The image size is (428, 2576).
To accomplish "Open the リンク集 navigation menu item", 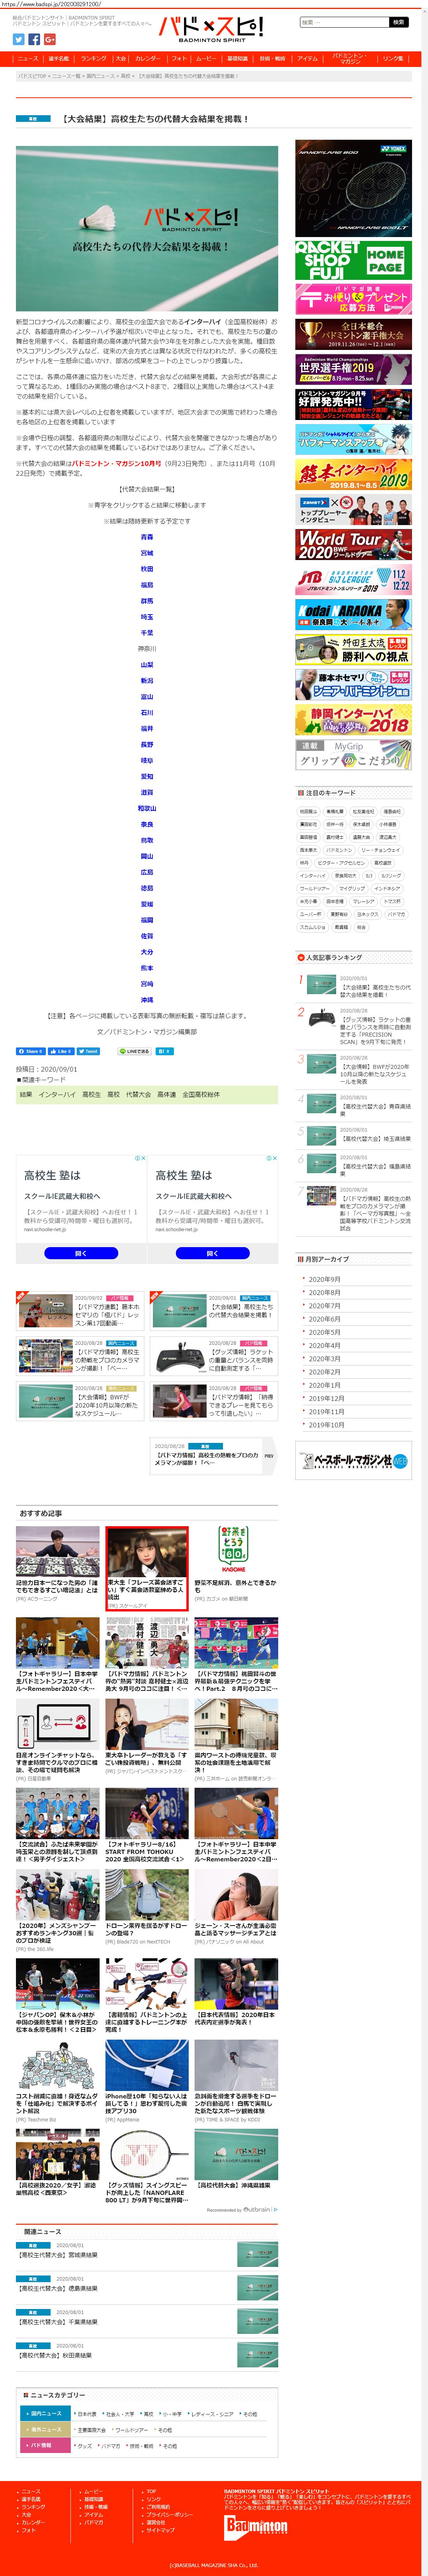I will coord(393,59).
